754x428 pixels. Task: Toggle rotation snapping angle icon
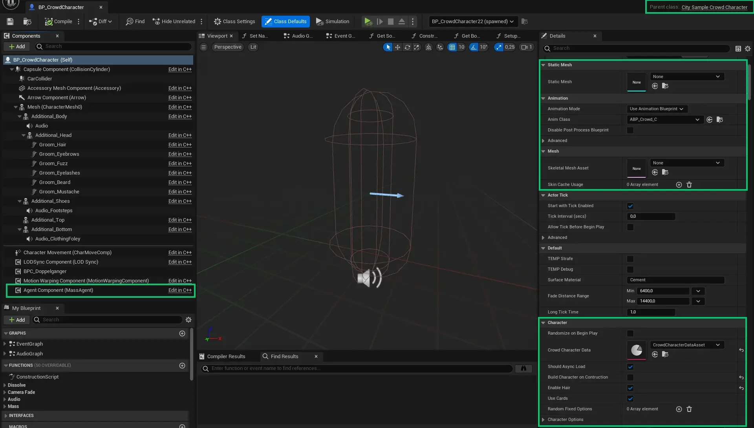pos(474,47)
